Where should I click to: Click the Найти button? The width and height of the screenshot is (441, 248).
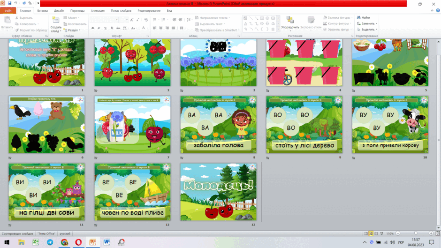(x=364, y=17)
